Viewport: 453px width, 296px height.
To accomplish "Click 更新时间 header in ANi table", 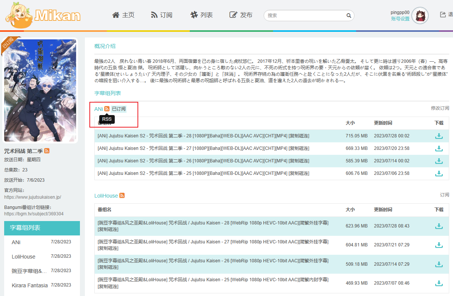I will pyautogui.click(x=383, y=123).
